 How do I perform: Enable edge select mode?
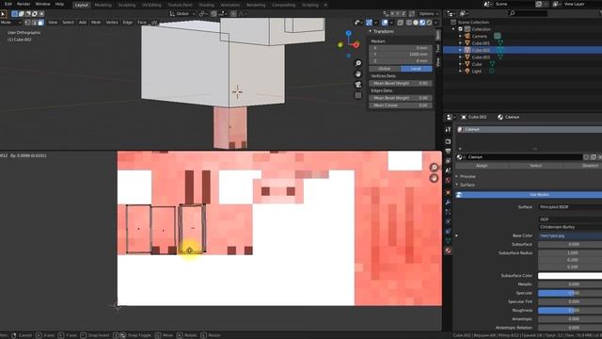34,23
